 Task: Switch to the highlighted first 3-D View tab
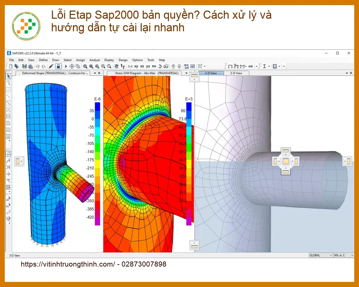click(211, 73)
